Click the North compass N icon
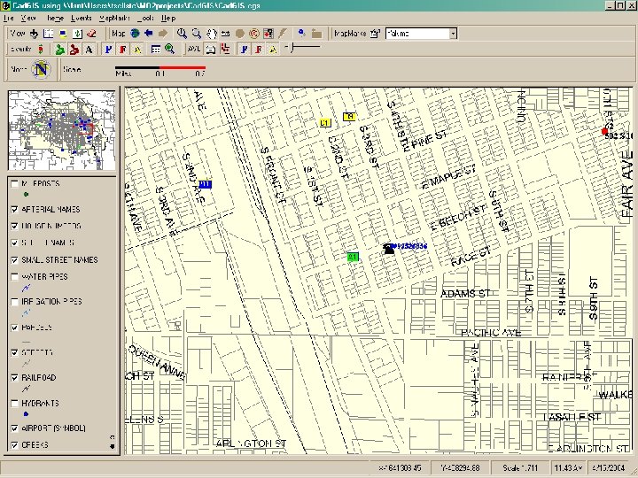Image resolution: width=638 pixels, height=478 pixels. (41, 70)
